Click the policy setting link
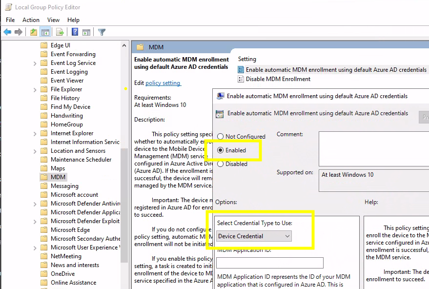Image resolution: width=429 pixels, height=289 pixels. click(163, 83)
